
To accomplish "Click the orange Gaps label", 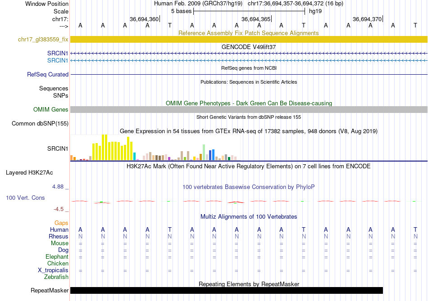I will click(61, 223).
